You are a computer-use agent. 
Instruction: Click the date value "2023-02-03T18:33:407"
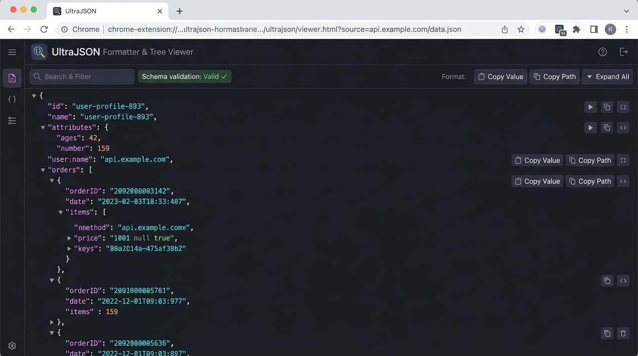coord(141,202)
